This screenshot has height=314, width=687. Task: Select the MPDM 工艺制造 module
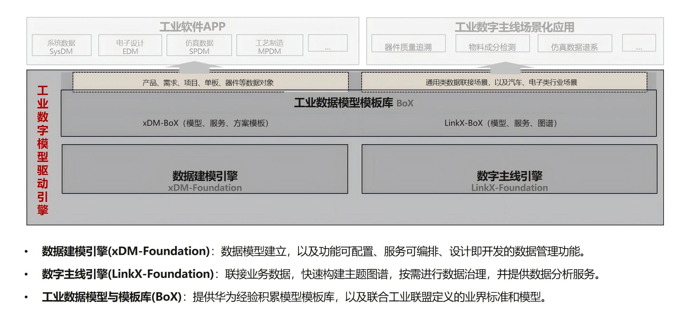[x=270, y=45]
